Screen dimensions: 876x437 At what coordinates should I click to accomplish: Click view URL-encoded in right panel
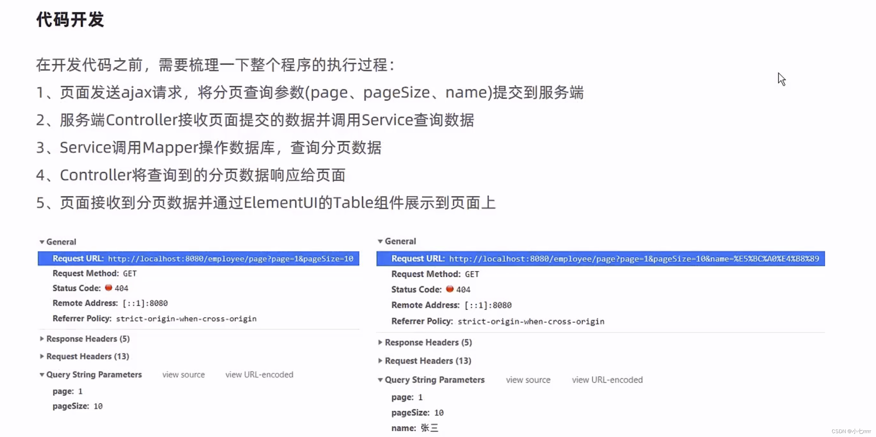point(607,380)
